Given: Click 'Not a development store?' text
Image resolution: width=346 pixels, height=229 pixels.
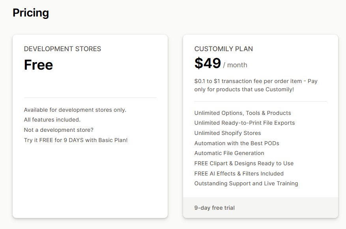Looking at the screenshot, I should tap(58, 130).
